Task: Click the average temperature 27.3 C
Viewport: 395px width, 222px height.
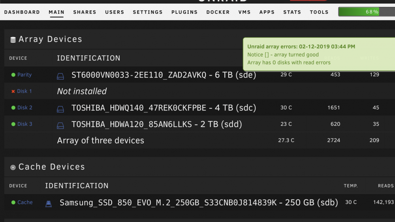Action: pos(286,140)
